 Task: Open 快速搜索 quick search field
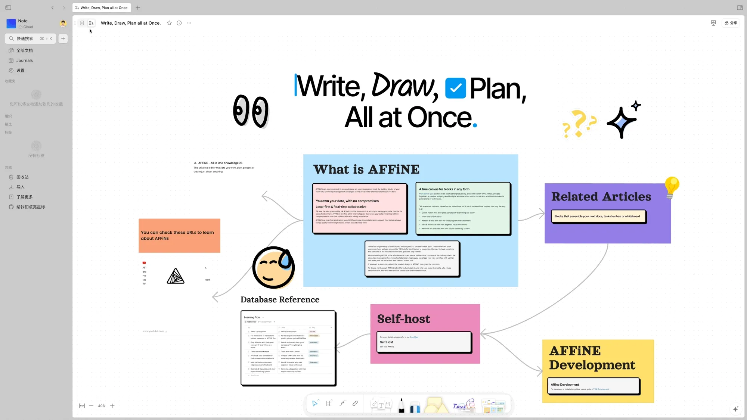click(31, 38)
